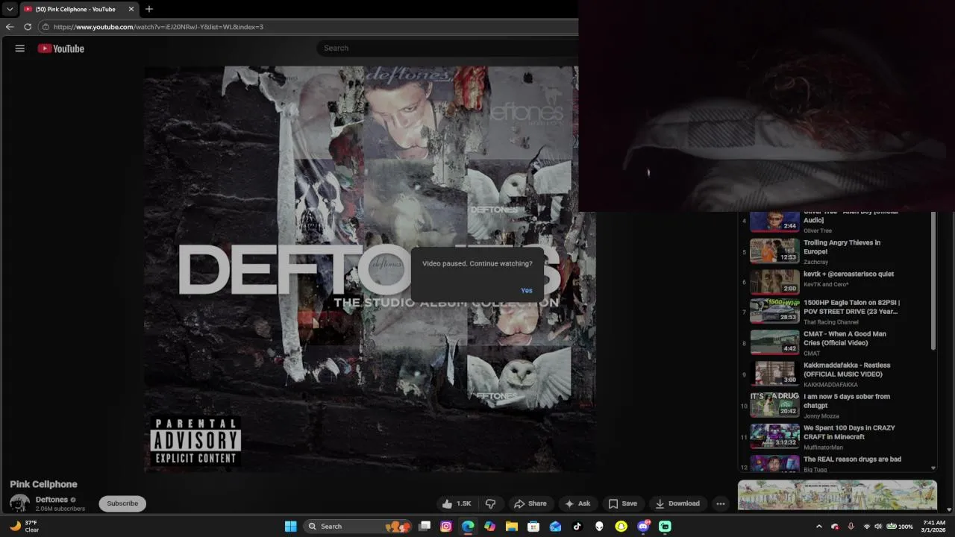Subscribe to the Deftones channel
The width and height of the screenshot is (955, 537).
coord(122,503)
